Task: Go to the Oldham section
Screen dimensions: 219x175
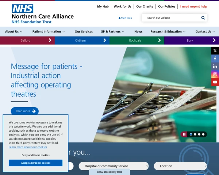Action: [82, 40]
